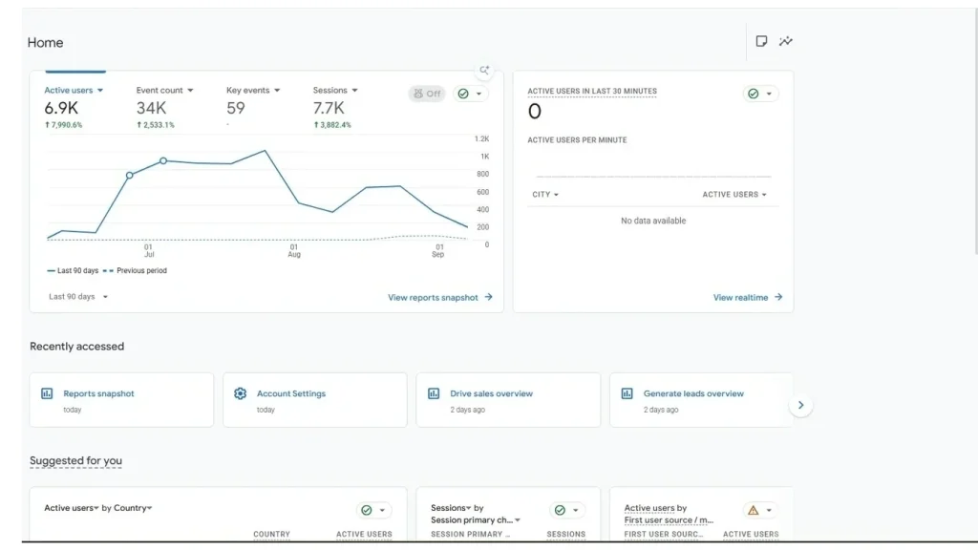Screen dimensions: 978x550
Task: Change the ACTIVE USERS column dropdown in realtime card
Action: click(734, 195)
